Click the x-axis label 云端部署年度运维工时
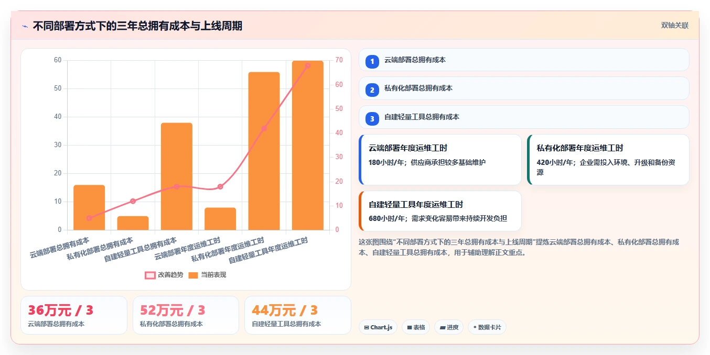The height and width of the screenshot is (355, 710). pyautogui.click(x=187, y=249)
